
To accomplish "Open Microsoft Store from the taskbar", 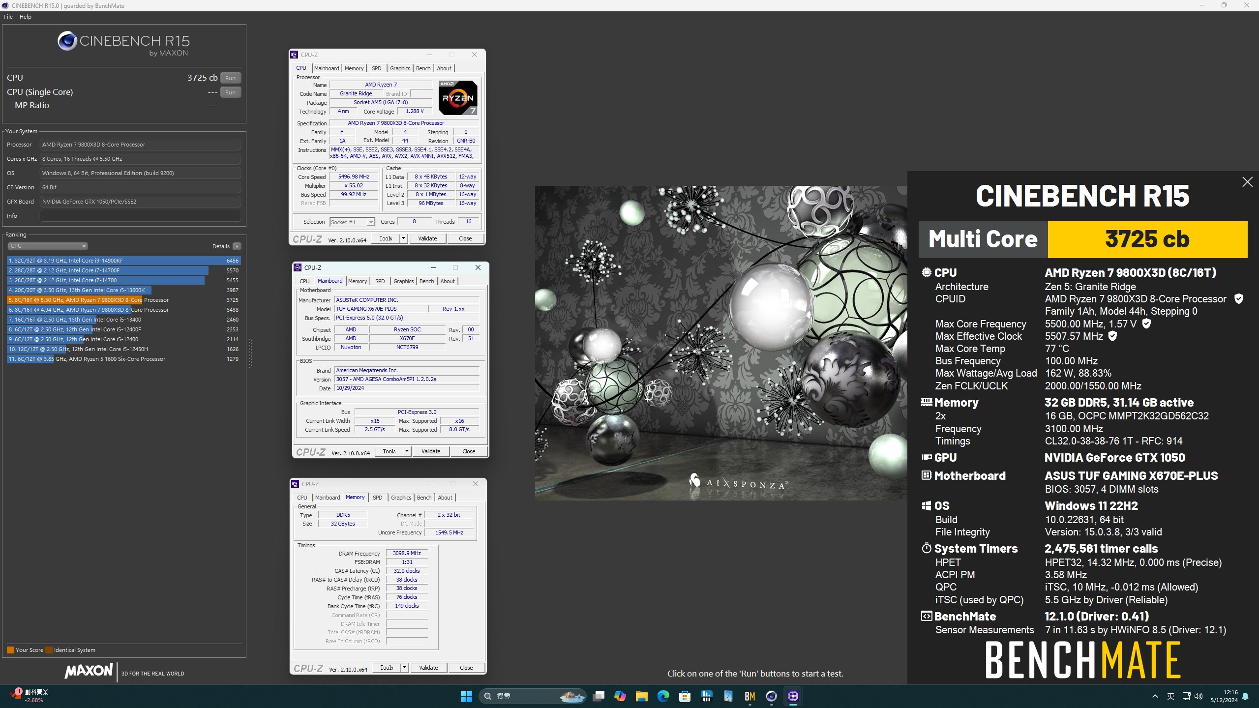I will point(685,696).
